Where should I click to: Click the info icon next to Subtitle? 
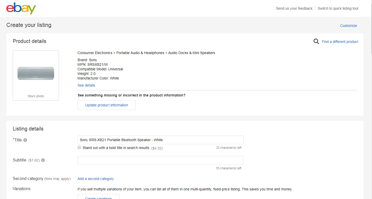point(43,160)
